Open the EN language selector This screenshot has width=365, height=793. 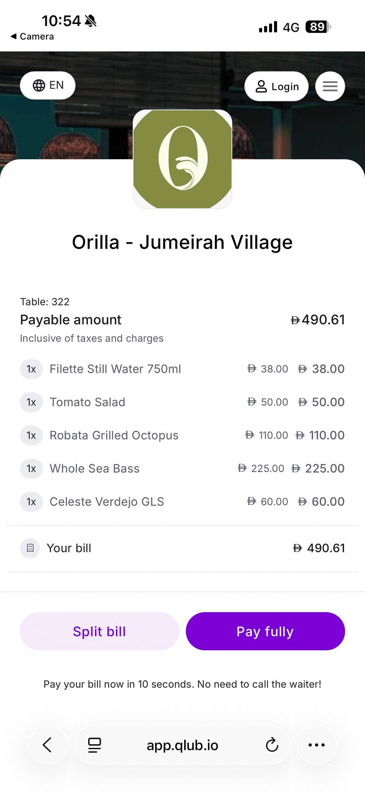point(48,85)
